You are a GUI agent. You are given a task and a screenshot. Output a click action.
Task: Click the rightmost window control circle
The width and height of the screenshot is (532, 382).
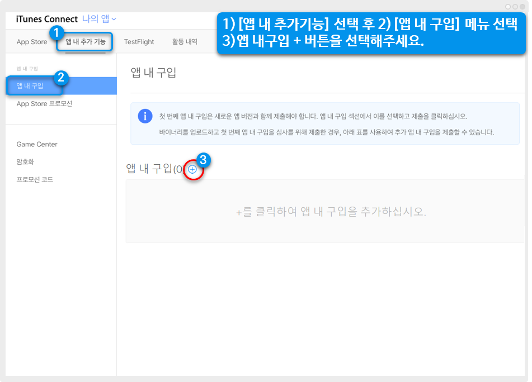click(x=523, y=6)
